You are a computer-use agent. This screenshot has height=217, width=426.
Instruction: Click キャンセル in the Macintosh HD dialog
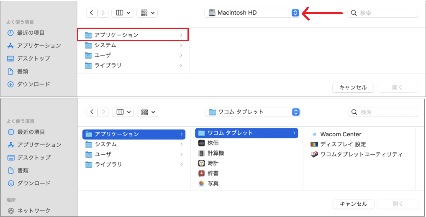click(353, 88)
